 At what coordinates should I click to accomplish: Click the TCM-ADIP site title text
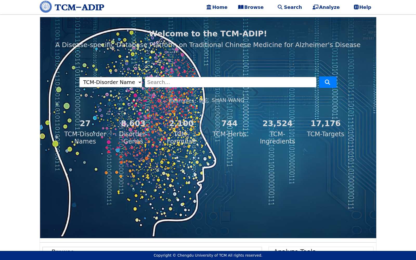[x=79, y=7]
